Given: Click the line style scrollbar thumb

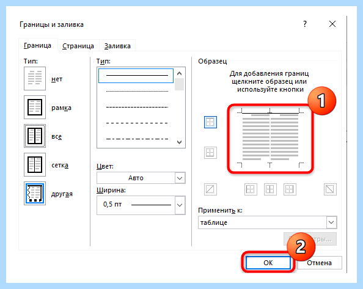Looking at the screenshot, I should pyautogui.click(x=179, y=84).
